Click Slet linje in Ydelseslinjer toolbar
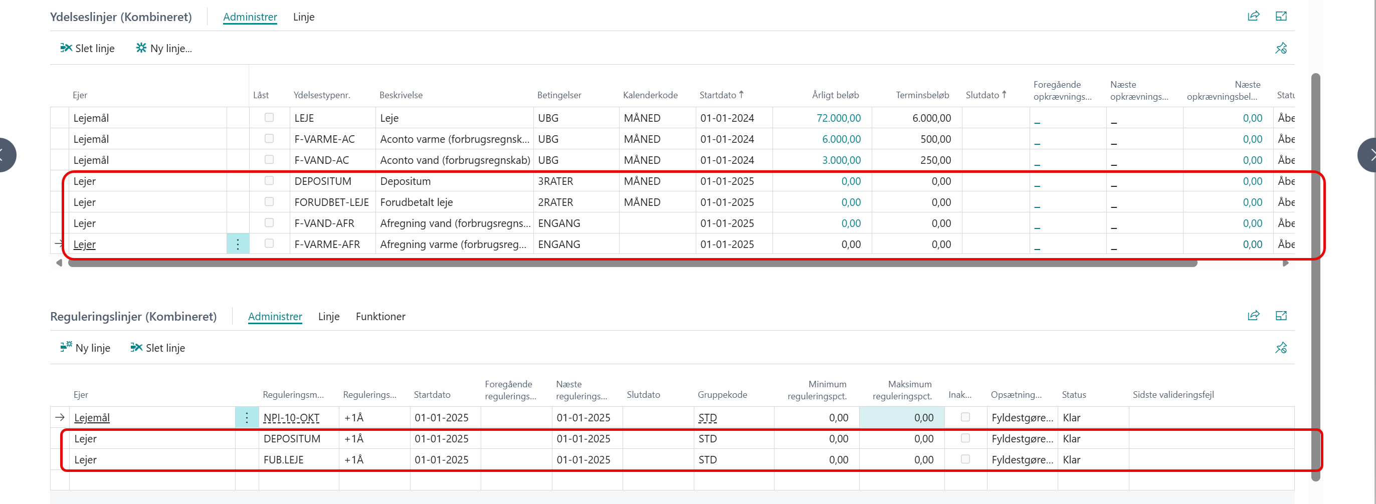Image resolution: width=1376 pixels, height=504 pixels. [x=88, y=49]
